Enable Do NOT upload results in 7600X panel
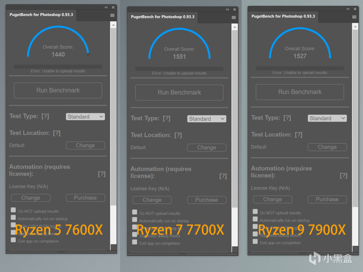This screenshot has width=363, height=272. click(x=13, y=210)
